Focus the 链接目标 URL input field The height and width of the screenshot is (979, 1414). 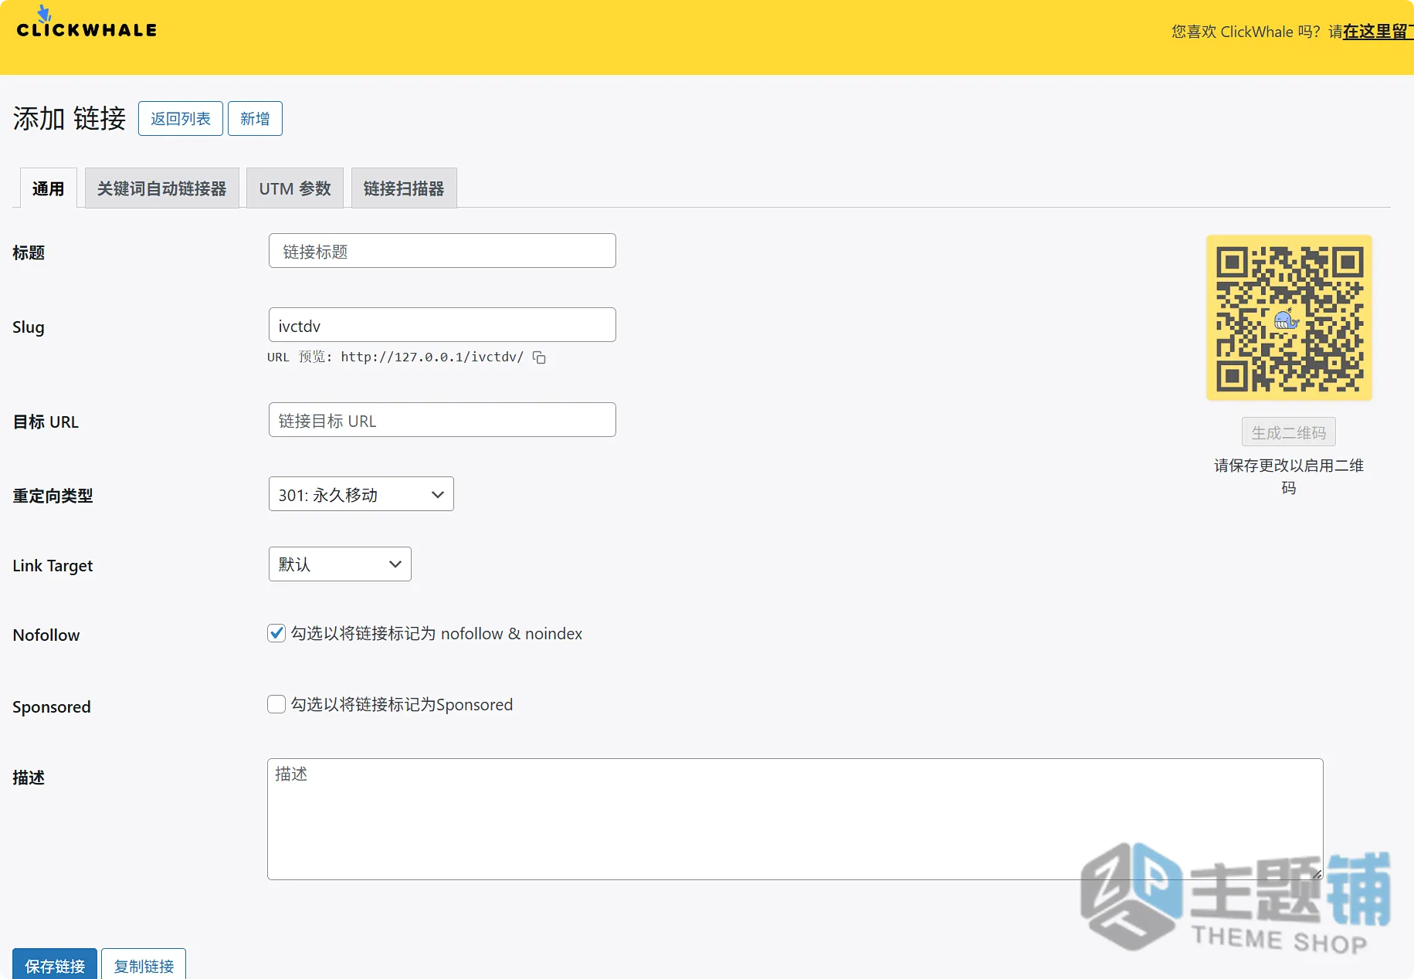[x=443, y=420]
